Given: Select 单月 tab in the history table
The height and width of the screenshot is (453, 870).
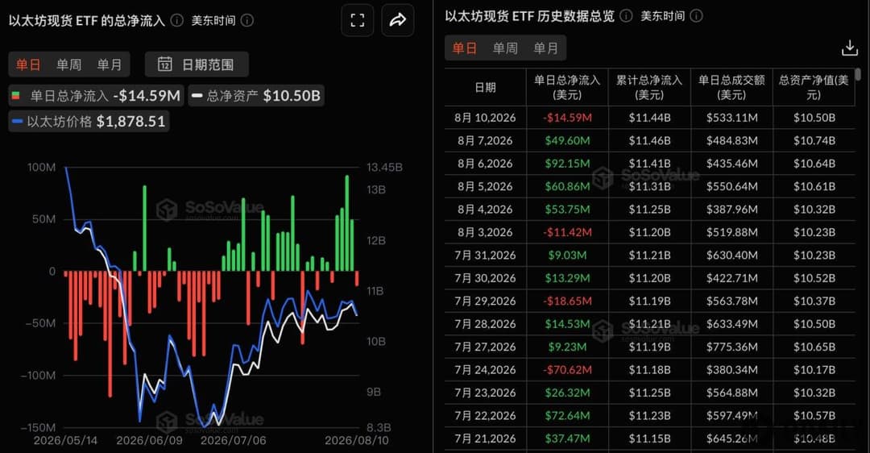Looking at the screenshot, I should 546,48.
